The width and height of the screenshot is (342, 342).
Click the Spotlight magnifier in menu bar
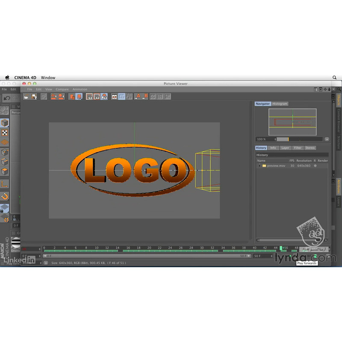334,77
